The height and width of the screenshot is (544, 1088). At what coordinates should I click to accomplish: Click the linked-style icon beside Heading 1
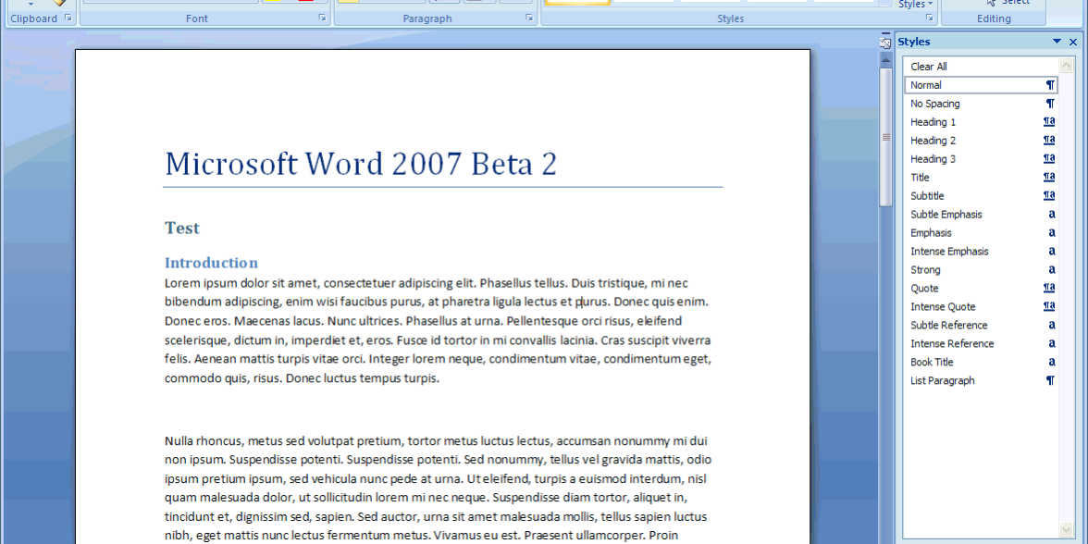(x=1049, y=121)
